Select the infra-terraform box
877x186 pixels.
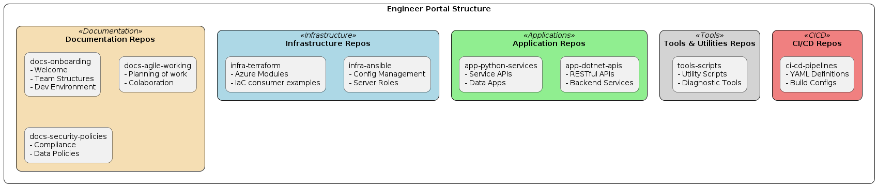click(275, 74)
